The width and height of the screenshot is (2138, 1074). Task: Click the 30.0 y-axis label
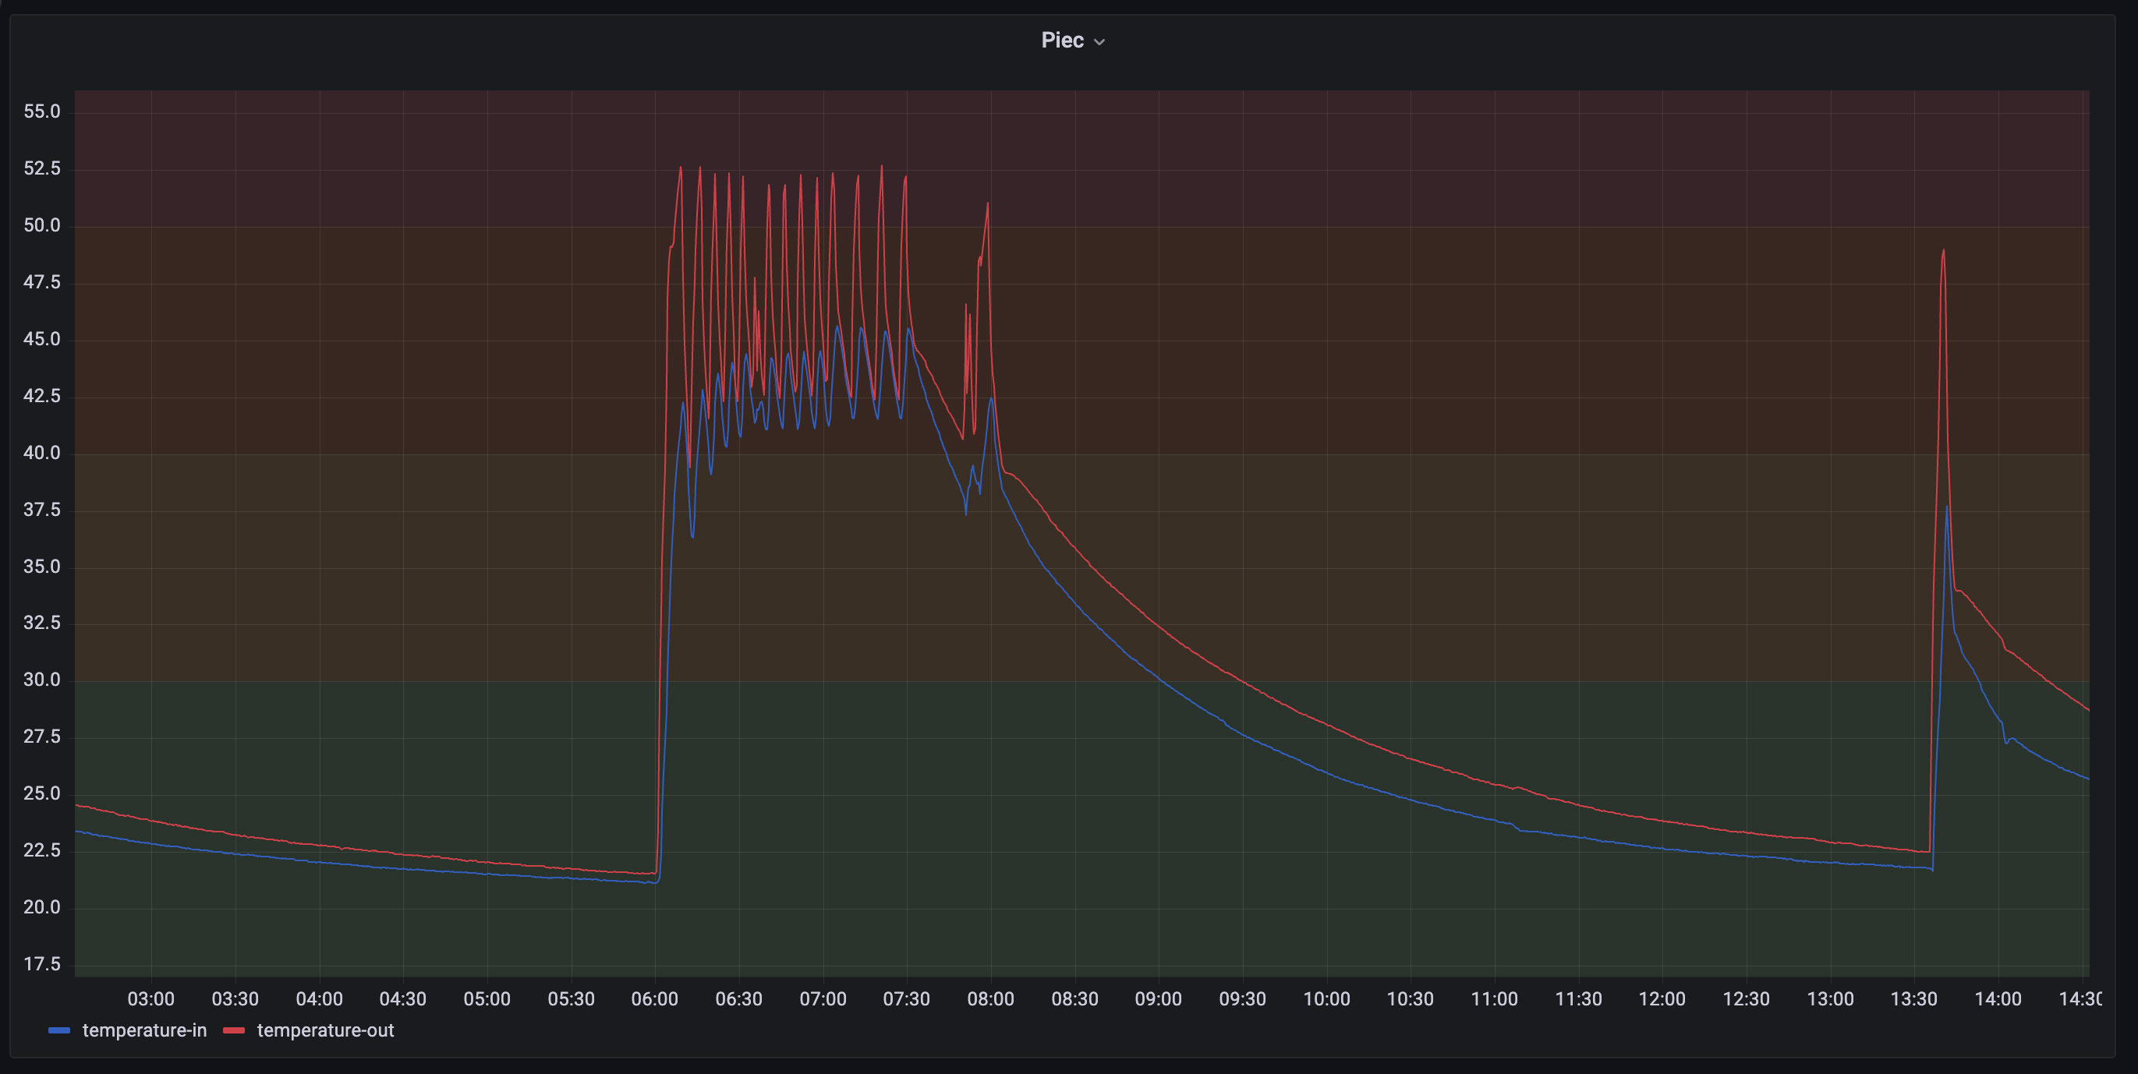(x=42, y=680)
